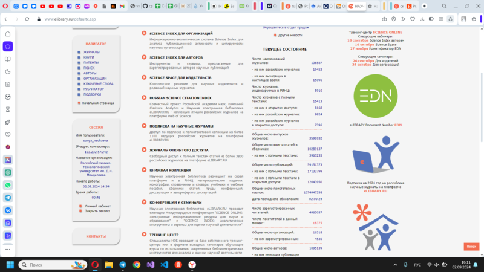Open SCIENCE INDEX ДЛЯ ОРГАНИЗАЦИЙ section
484x272 pixels.
pyautogui.click(x=181, y=33)
